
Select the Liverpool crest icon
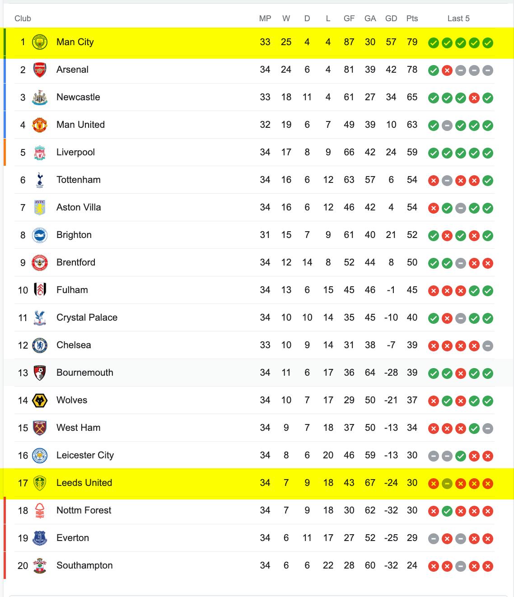click(x=40, y=153)
